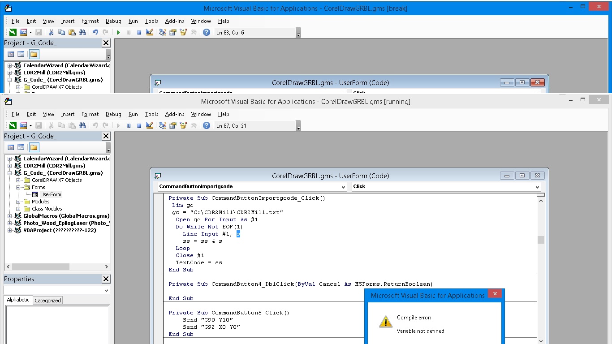Click the blue Help icon in the running window toolbar

(x=206, y=126)
